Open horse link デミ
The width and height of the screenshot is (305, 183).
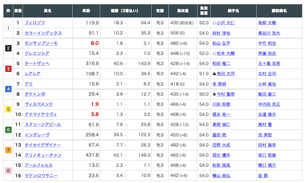point(29,84)
